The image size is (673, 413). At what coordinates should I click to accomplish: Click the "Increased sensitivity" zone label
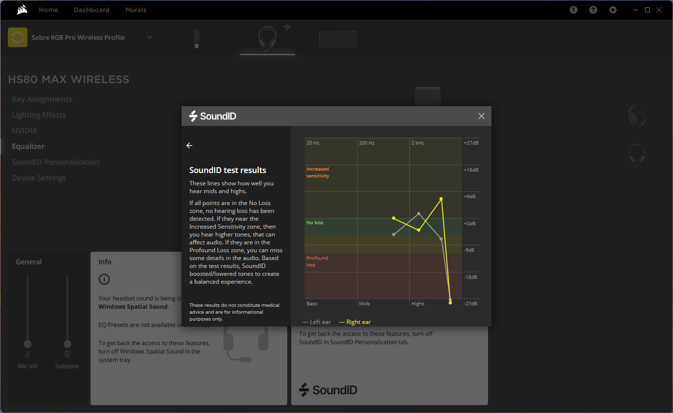(318, 172)
